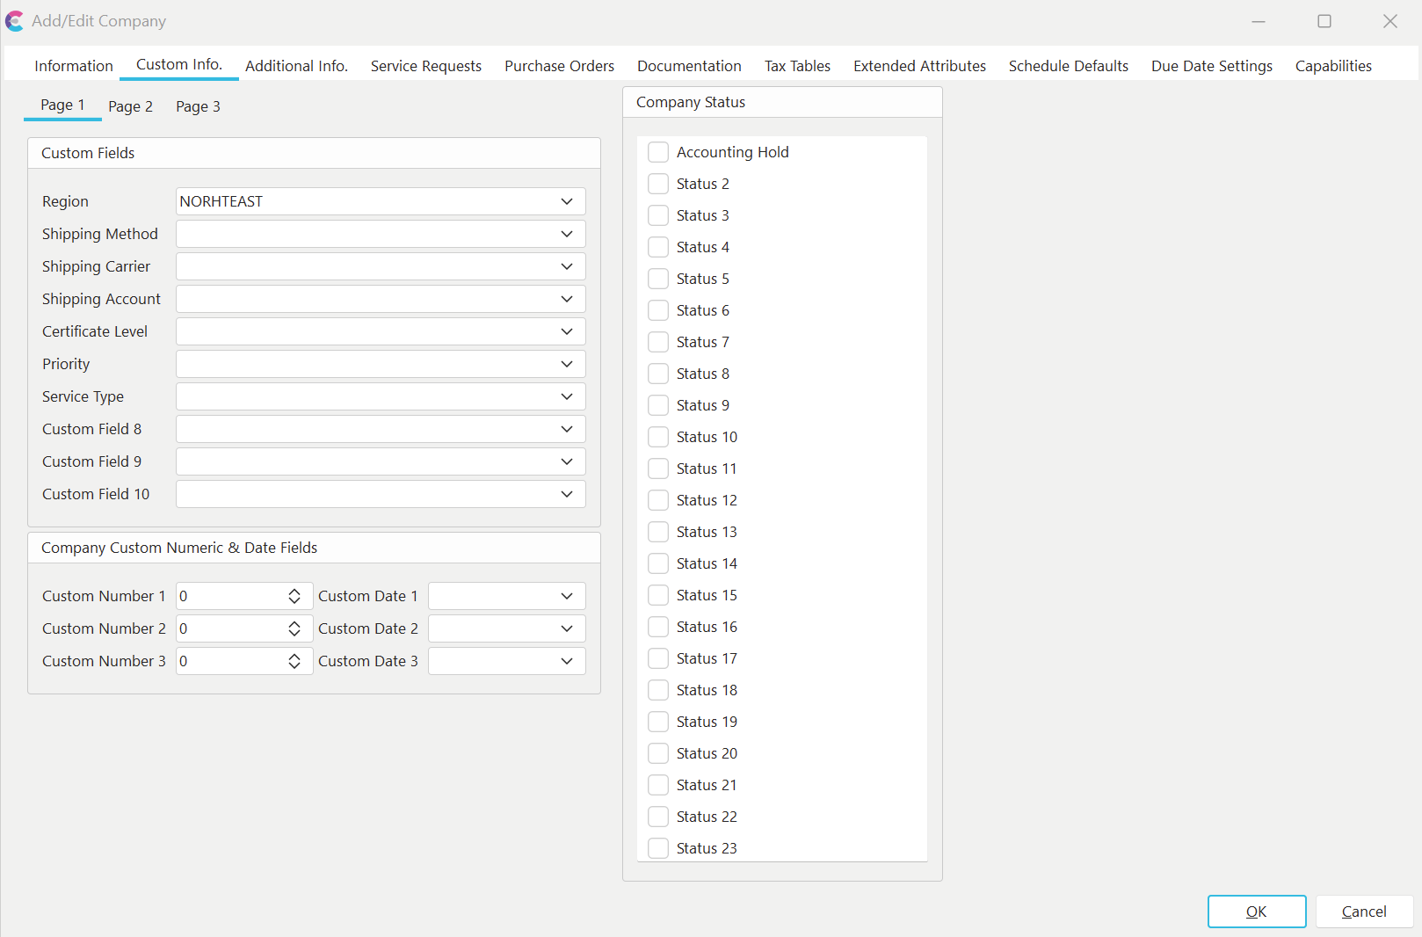Tick the Status 12 checkbox
The width and height of the screenshot is (1422, 937).
(658, 500)
